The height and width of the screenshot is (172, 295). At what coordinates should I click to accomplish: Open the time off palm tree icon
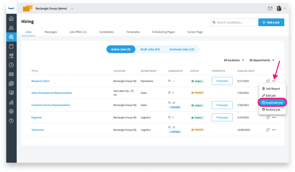pyautogui.click(x=11, y=56)
